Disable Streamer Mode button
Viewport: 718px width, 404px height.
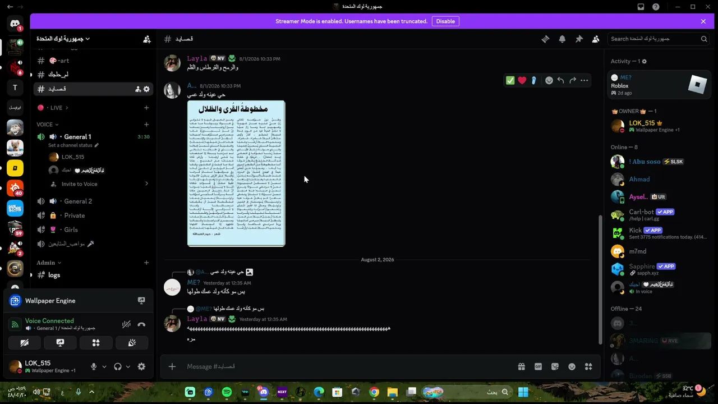click(x=445, y=21)
